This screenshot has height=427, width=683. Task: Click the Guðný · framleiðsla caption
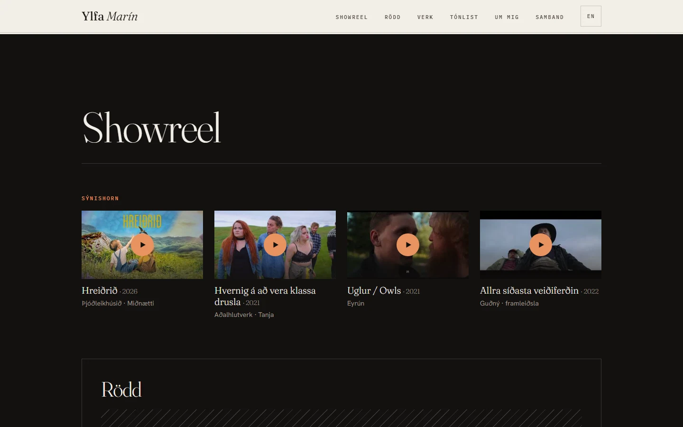pos(509,303)
